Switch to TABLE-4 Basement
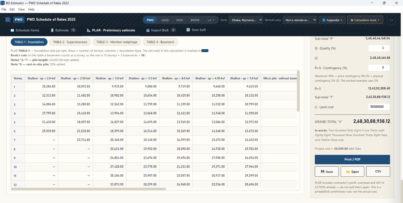Viewport: 403px width, 203px height. (160, 42)
